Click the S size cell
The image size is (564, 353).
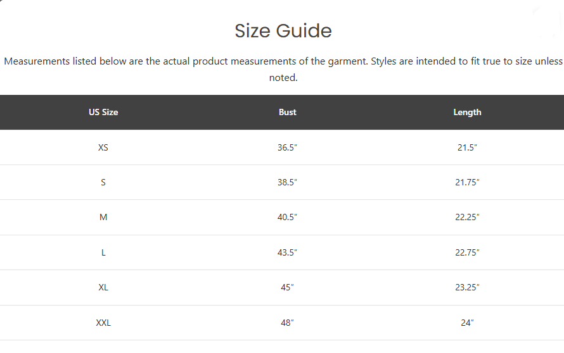103,182
